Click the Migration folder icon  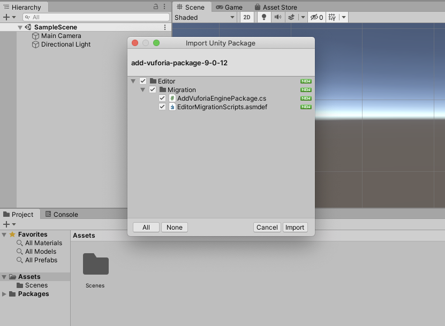(163, 89)
